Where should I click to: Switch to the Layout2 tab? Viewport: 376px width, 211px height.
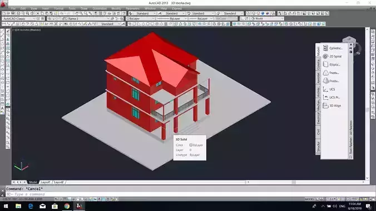[59, 182]
